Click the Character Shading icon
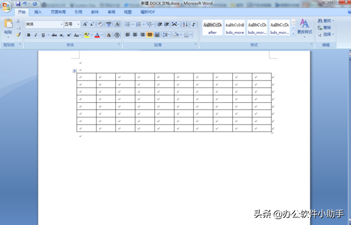This screenshot has height=225, width=351. (109, 35)
